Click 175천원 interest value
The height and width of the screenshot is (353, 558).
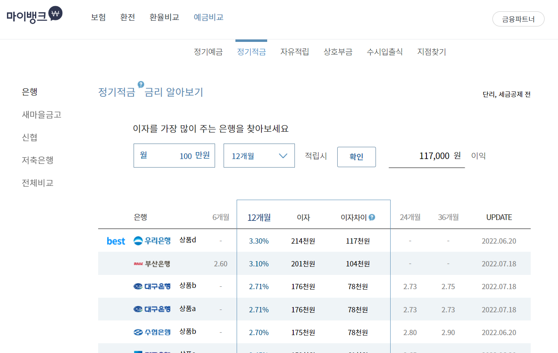coord(303,333)
